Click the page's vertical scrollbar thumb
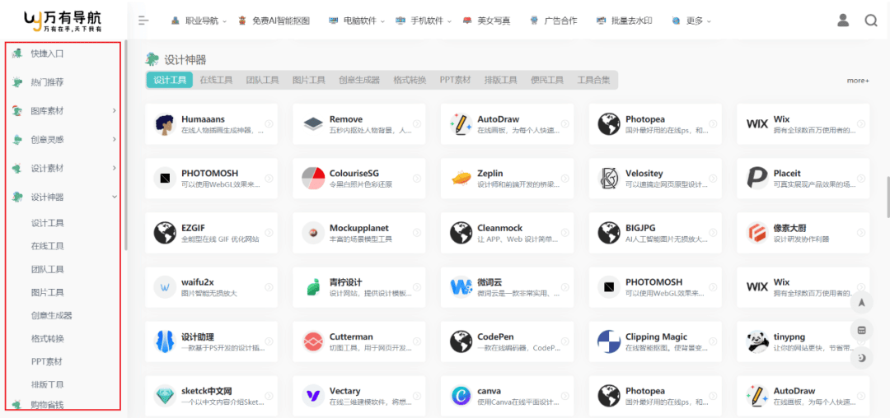 point(887,197)
